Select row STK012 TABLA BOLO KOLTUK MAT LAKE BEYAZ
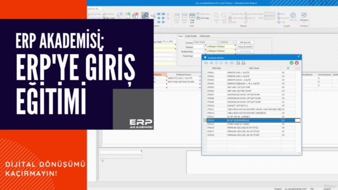 (x=251, y=113)
